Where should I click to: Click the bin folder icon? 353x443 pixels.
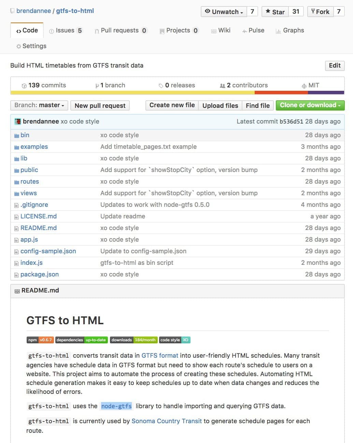point(17,135)
